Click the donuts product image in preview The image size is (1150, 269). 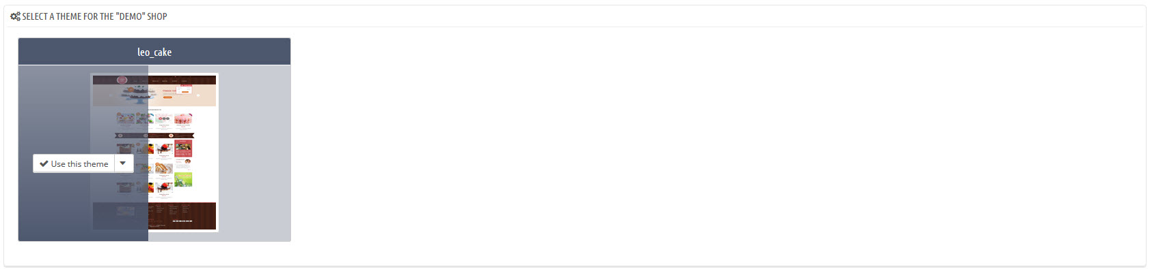click(164, 118)
